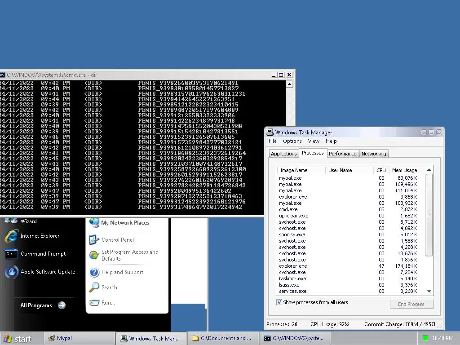The image size is (460, 345).
Task: Select svchost.exe row using 18,676 K
Action: (348, 253)
